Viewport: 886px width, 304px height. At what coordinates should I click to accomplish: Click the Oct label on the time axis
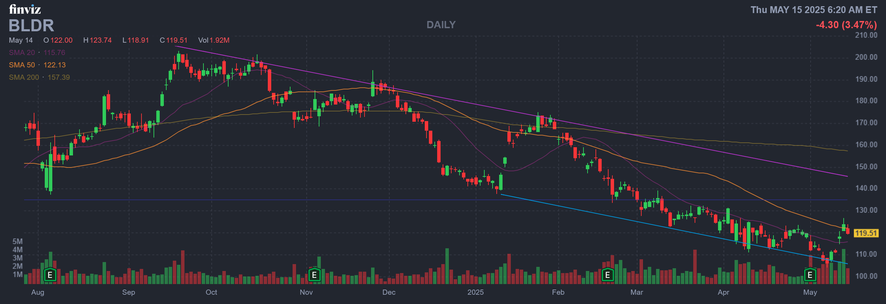211,292
